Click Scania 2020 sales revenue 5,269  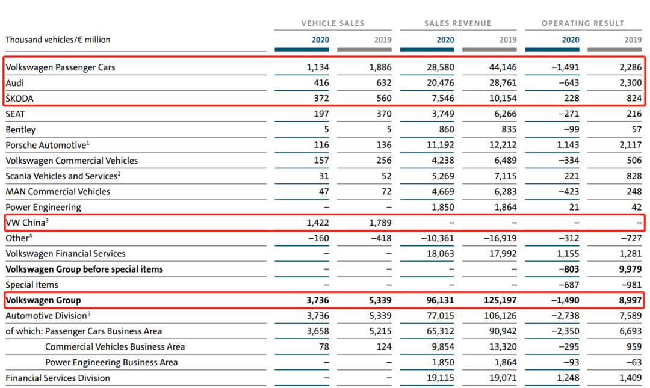coord(443,176)
